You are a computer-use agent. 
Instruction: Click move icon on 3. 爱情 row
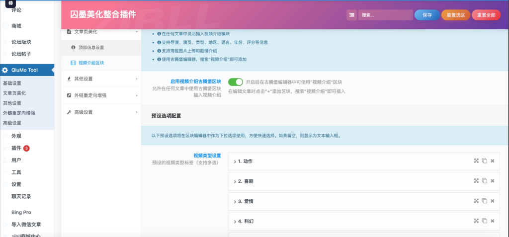point(476,201)
